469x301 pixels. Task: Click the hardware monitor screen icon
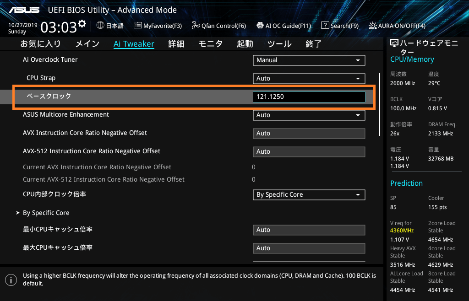pyautogui.click(x=394, y=43)
